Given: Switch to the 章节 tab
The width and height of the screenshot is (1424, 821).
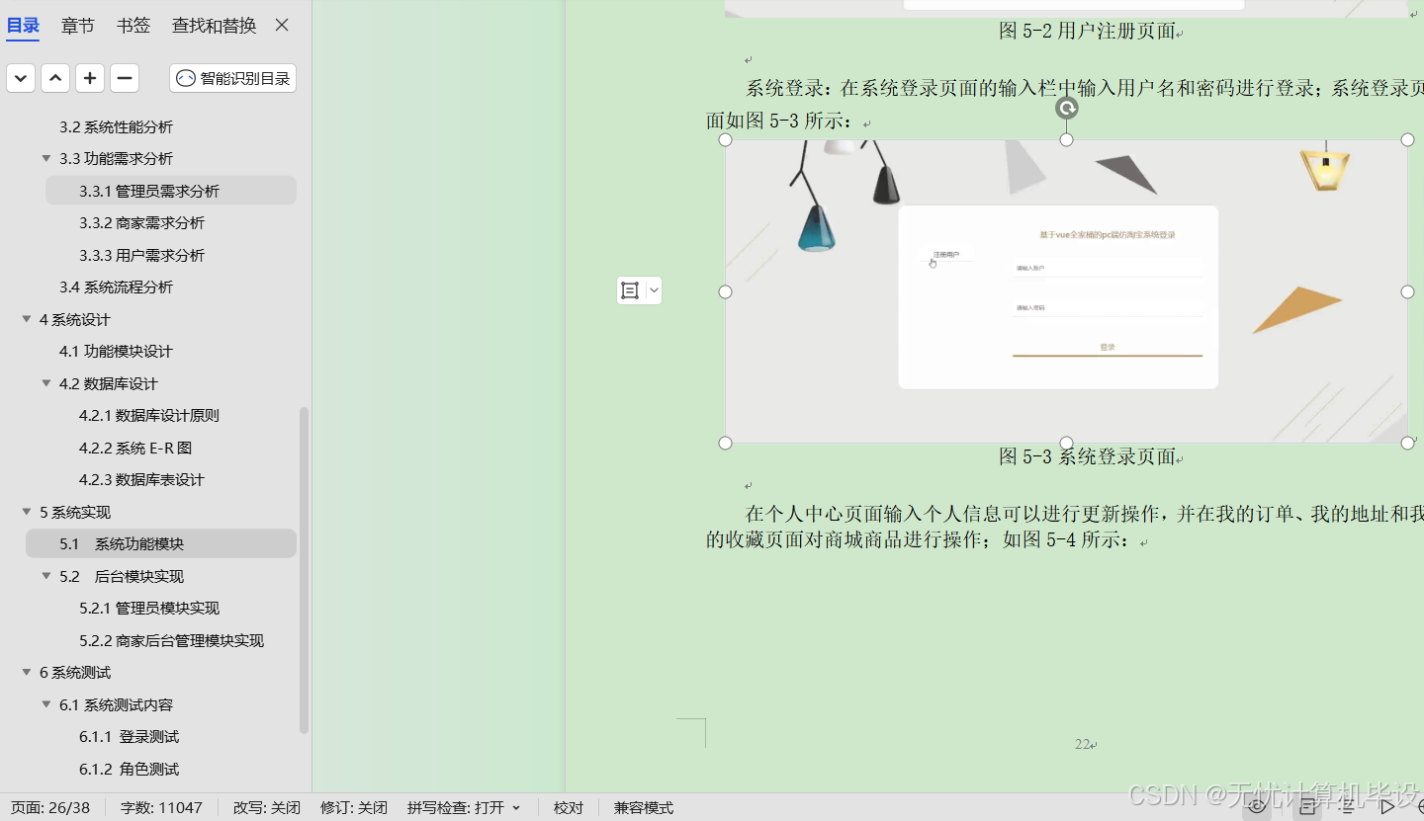Looking at the screenshot, I should [x=77, y=26].
